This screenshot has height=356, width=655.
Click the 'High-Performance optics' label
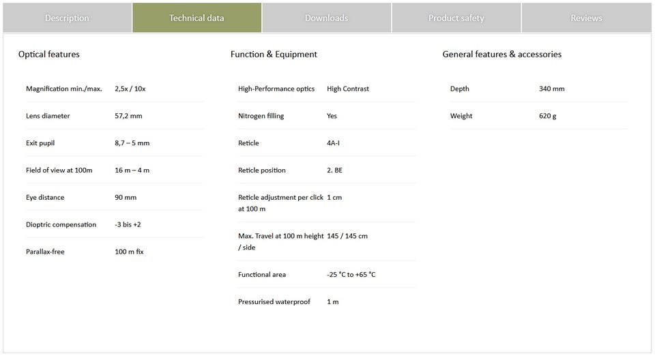point(276,89)
